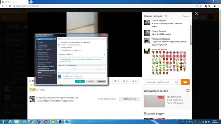The height and width of the screenshot is (124, 221).
Task: Open a new browser tab
Action: click(x=31, y=2)
